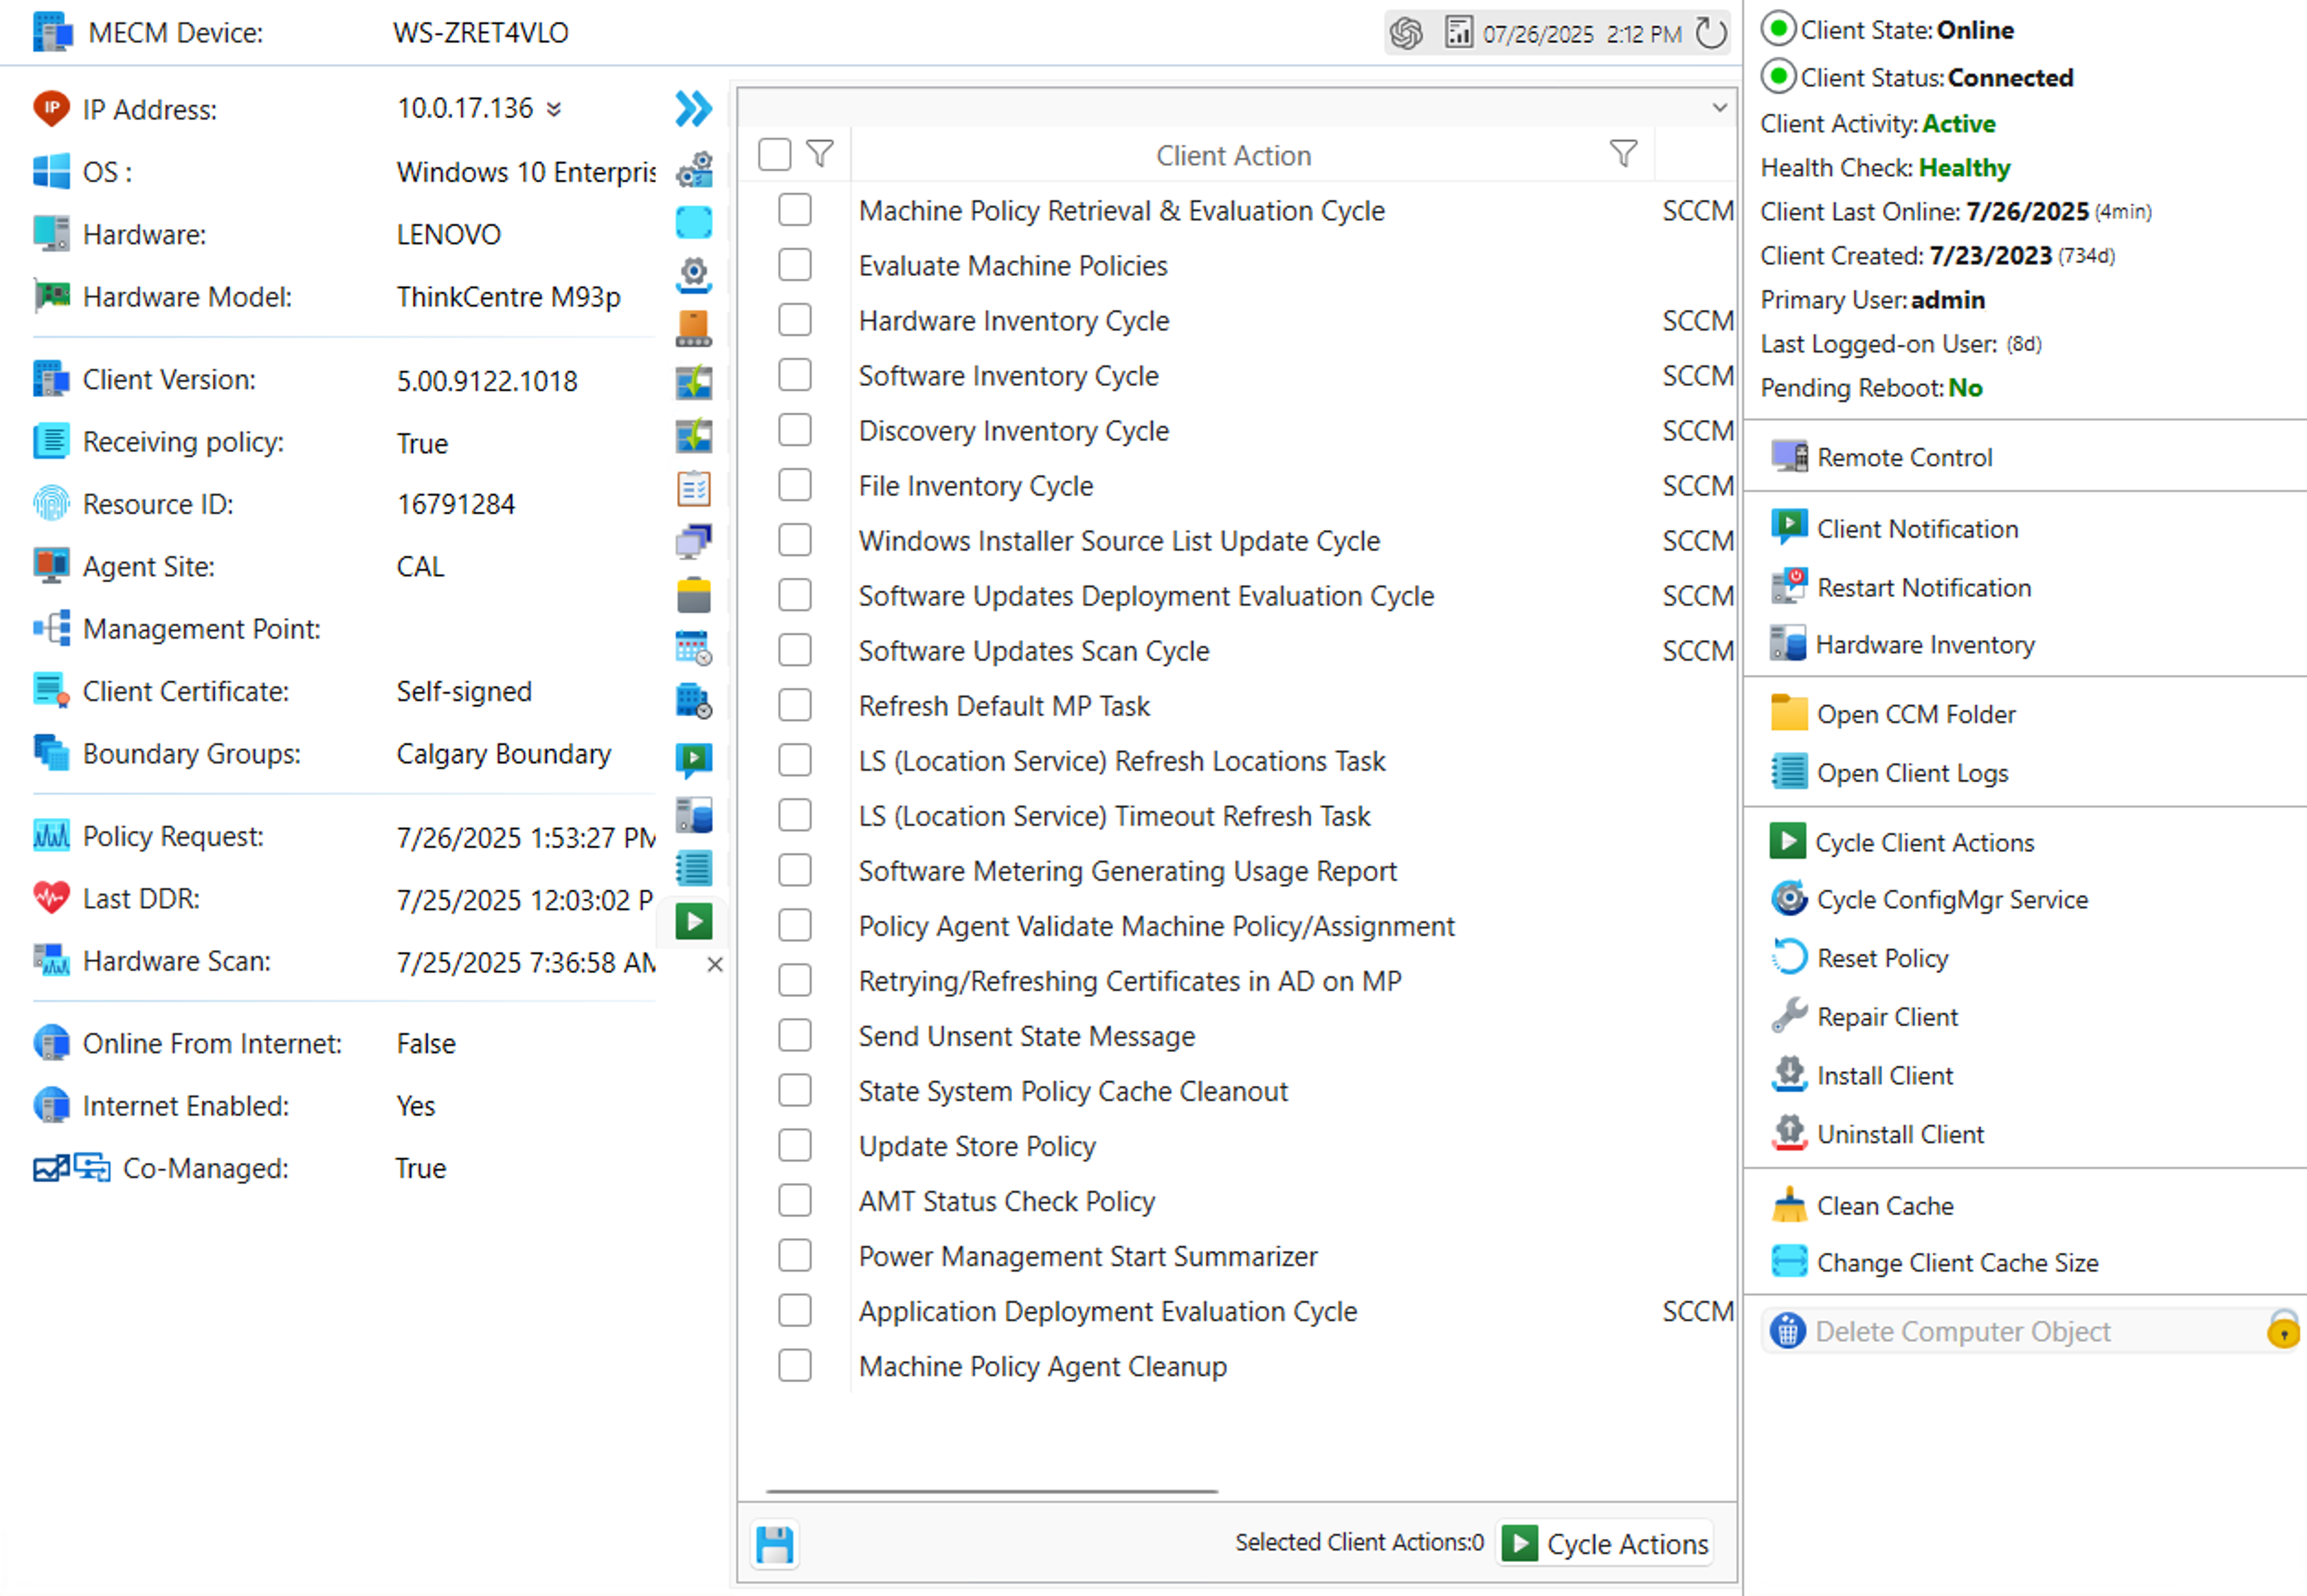
Task: Click the cyan rounded-square icon in the vertical strip
Action: coord(693,222)
